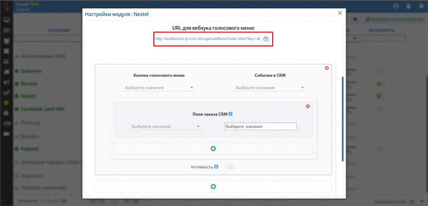Show info for Поля заказа CRM
This screenshot has width=428, height=206.
pyautogui.click(x=230, y=114)
